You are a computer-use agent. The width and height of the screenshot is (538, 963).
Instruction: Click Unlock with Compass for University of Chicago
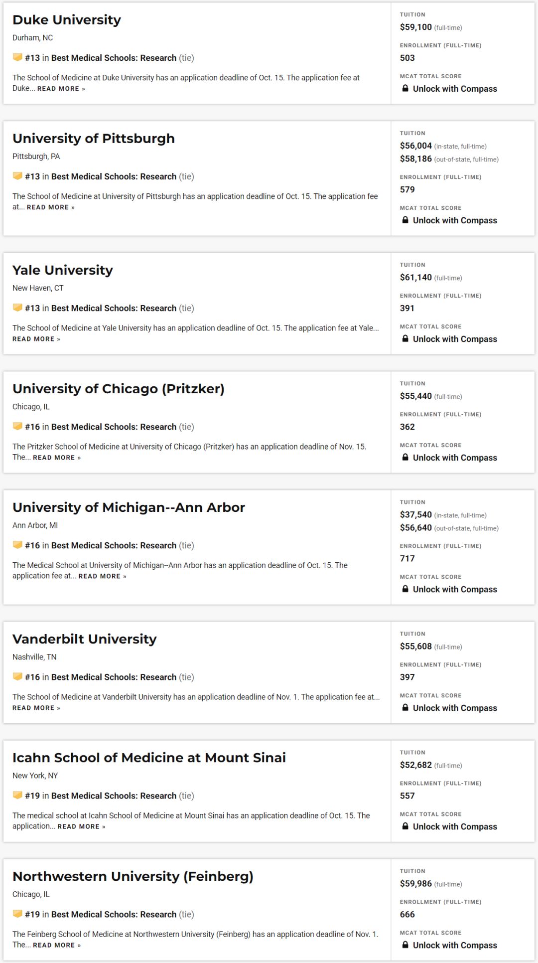455,458
